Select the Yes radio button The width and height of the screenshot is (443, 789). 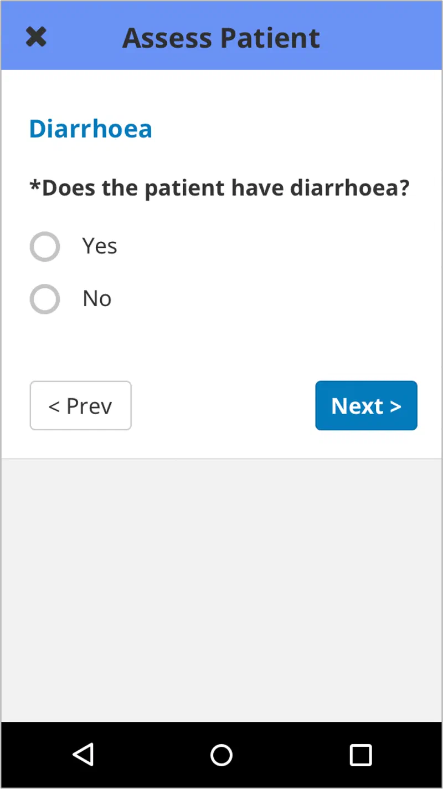click(44, 247)
